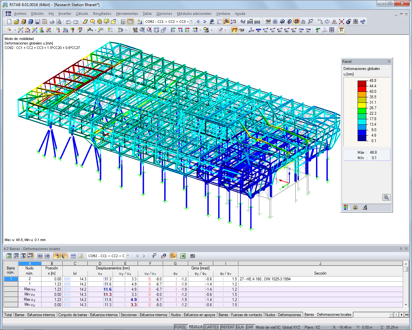Toggle the table view button in main toolbar
412x330 pixels.
click(130, 22)
